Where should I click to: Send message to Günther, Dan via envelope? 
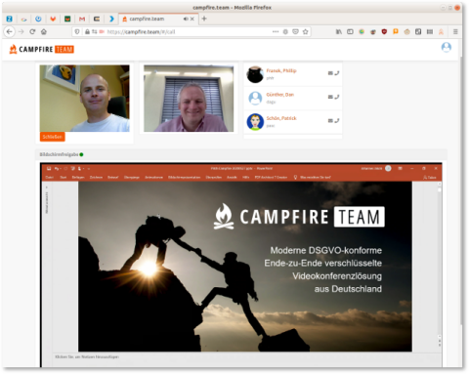pos(330,97)
